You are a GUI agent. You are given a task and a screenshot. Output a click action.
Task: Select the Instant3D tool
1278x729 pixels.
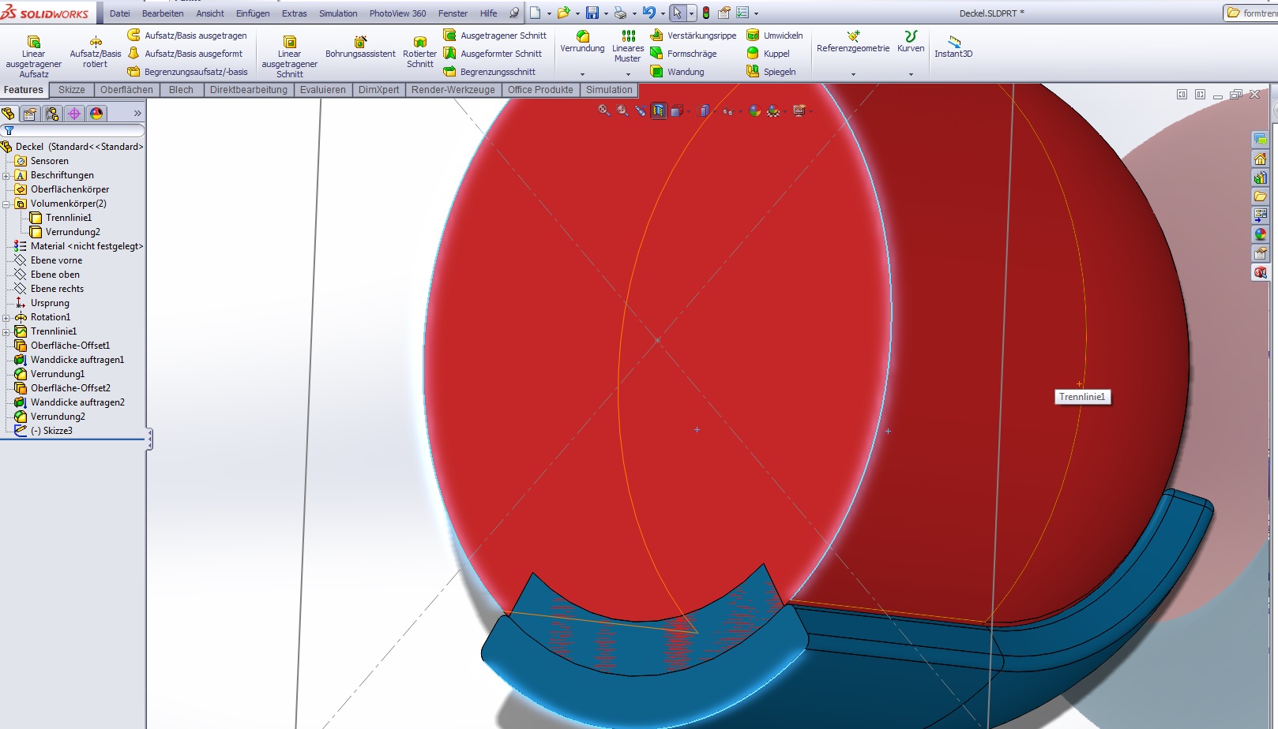(953, 46)
